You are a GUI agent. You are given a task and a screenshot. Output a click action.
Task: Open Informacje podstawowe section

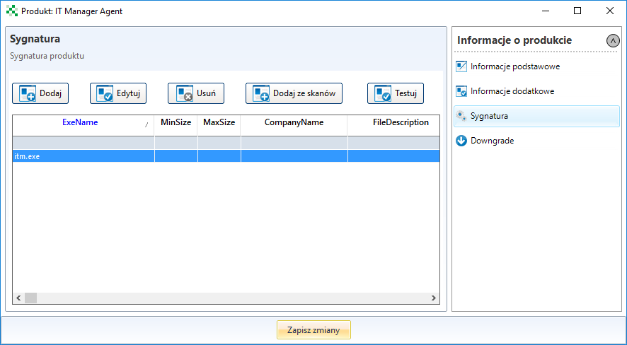point(536,66)
